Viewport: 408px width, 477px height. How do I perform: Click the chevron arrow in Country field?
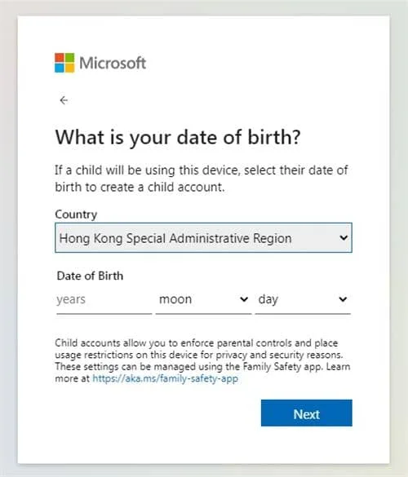click(x=344, y=237)
